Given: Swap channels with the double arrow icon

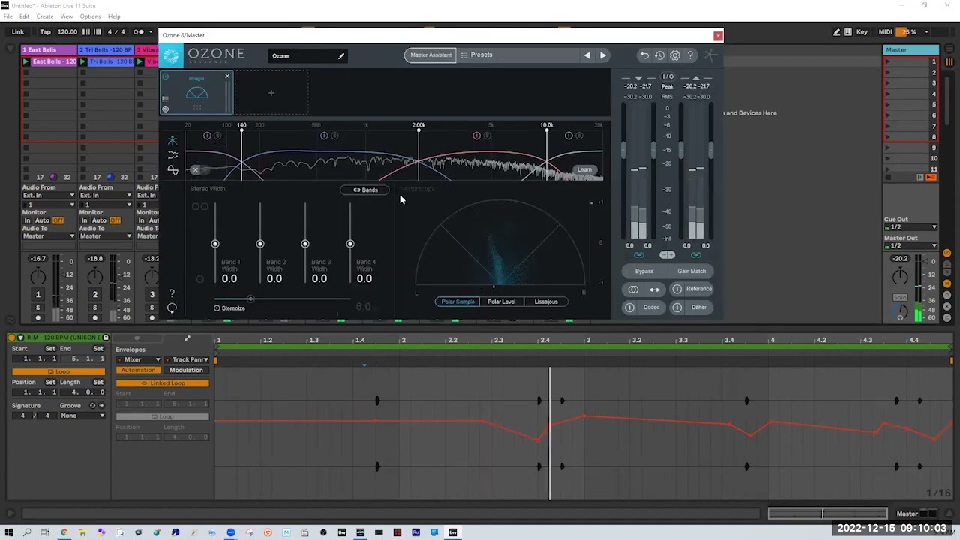Looking at the screenshot, I should click(654, 289).
